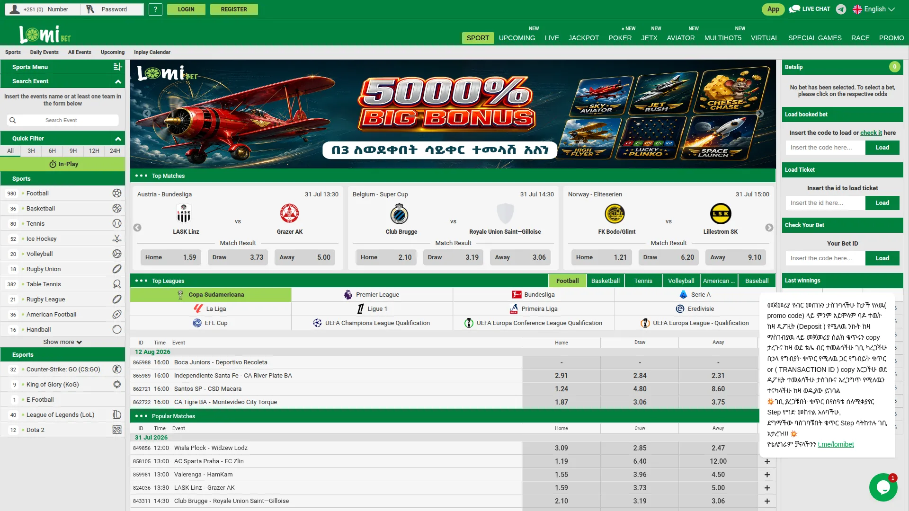Click the Sports Menu collapse icon
The image size is (909, 511).
(117, 67)
